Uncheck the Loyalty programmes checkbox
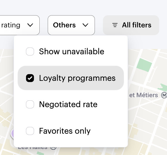The height and width of the screenshot is (155, 167). (x=30, y=78)
